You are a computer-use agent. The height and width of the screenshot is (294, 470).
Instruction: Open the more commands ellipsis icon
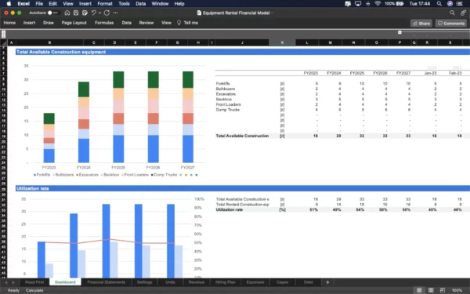pos(116,13)
